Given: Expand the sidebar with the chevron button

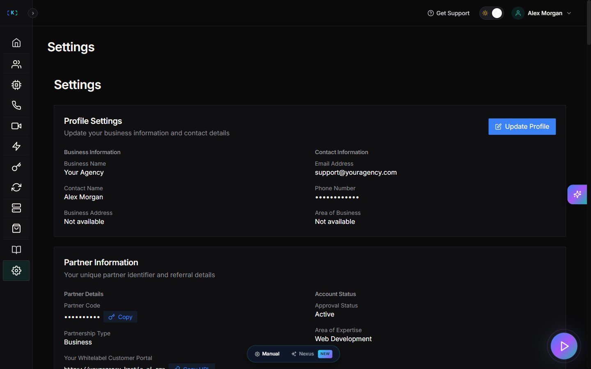Looking at the screenshot, I should click(x=33, y=13).
